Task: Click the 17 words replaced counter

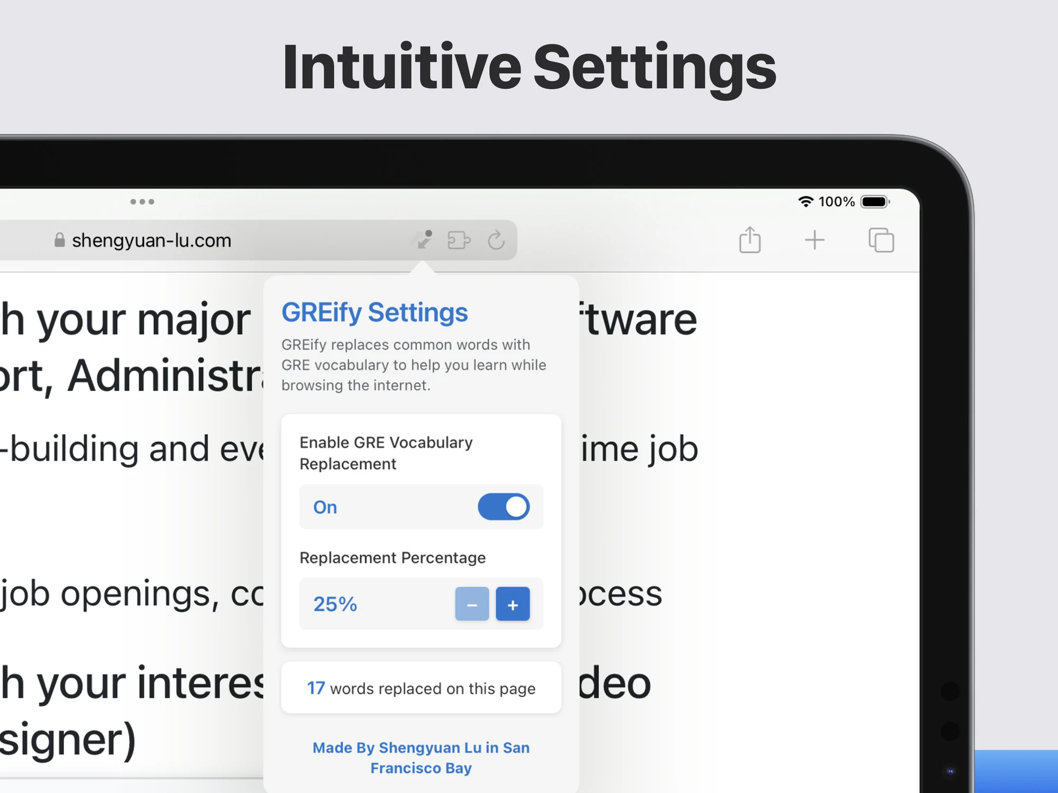Action: 421,688
